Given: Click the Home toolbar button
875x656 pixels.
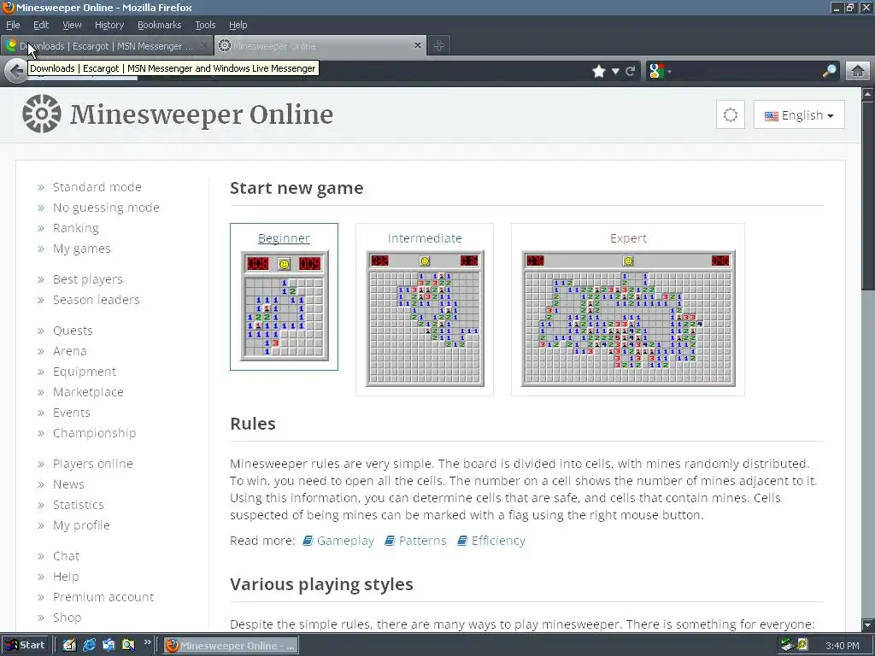Looking at the screenshot, I should click(x=858, y=71).
